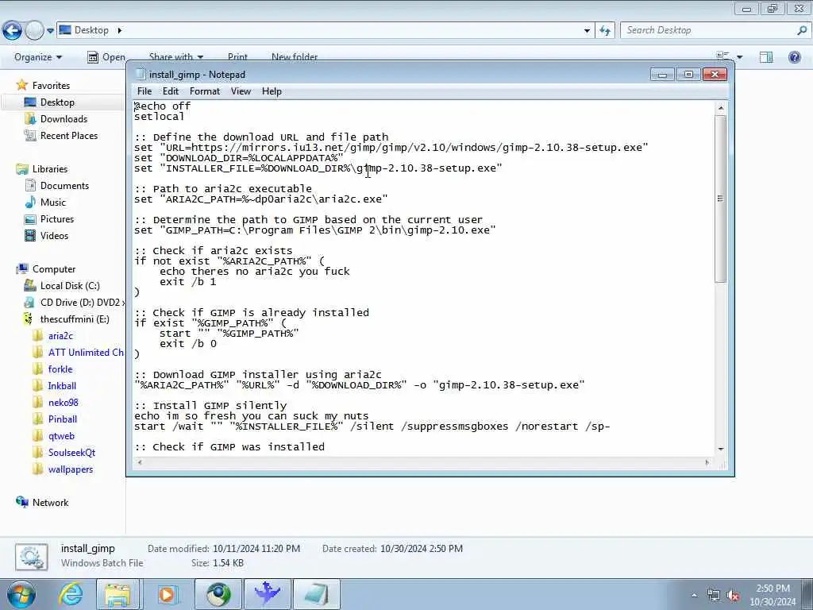Select Computer in the navigation pane
Image resolution: width=813 pixels, height=610 pixels.
[x=54, y=269]
